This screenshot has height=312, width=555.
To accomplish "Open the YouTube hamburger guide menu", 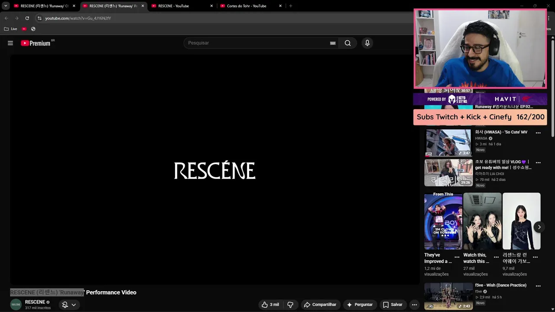I will pyautogui.click(x=10, y=43).
